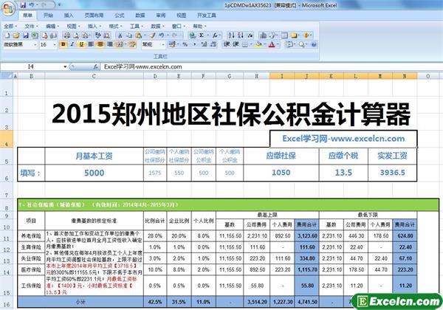
Task: Open the font size 16 dropdown
Action: [55, 44]
